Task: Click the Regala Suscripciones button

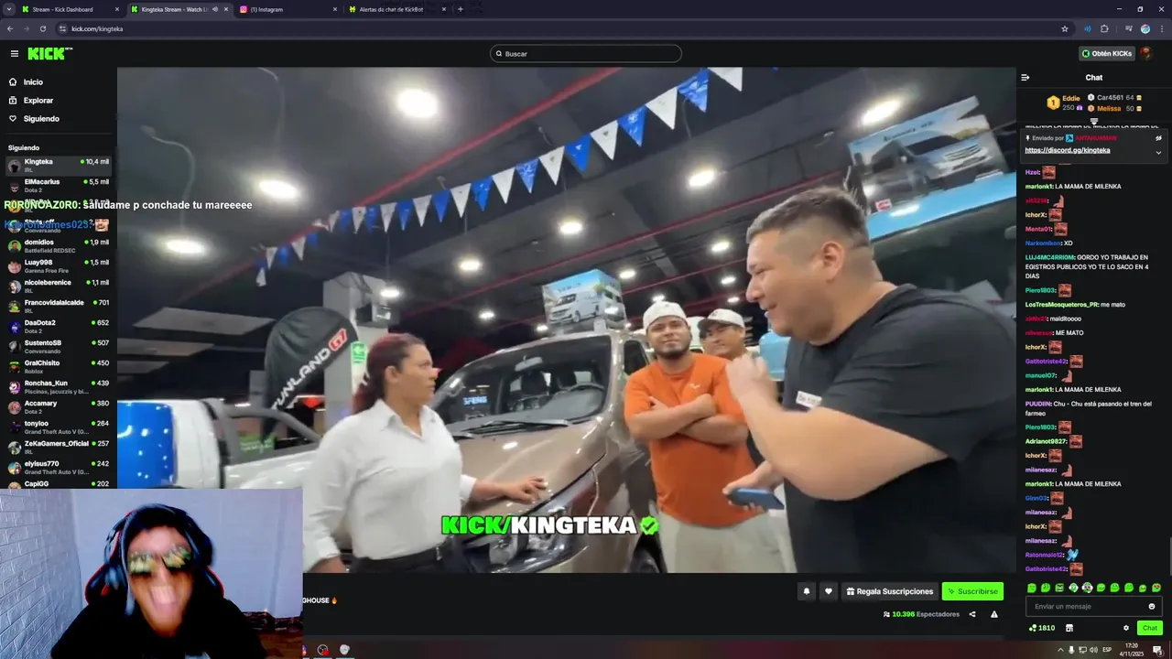Action: pos(890,591)
